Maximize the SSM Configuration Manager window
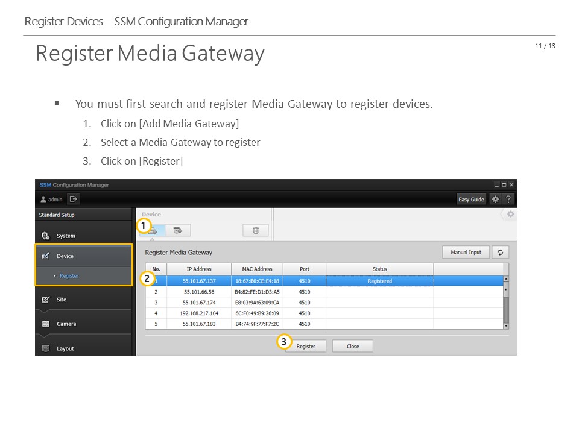 pyautogui.click(x=504, y=185)
